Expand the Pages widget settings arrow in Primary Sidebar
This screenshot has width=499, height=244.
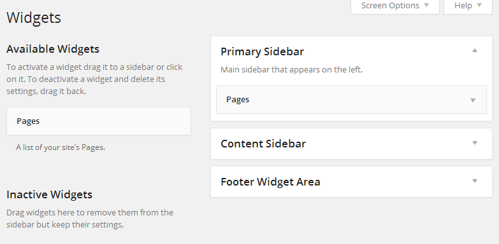click(473, 100)
